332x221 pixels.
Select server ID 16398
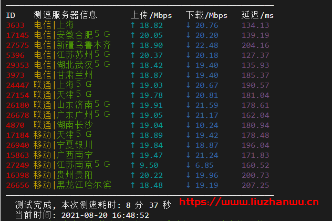click(x=17, y=175)
